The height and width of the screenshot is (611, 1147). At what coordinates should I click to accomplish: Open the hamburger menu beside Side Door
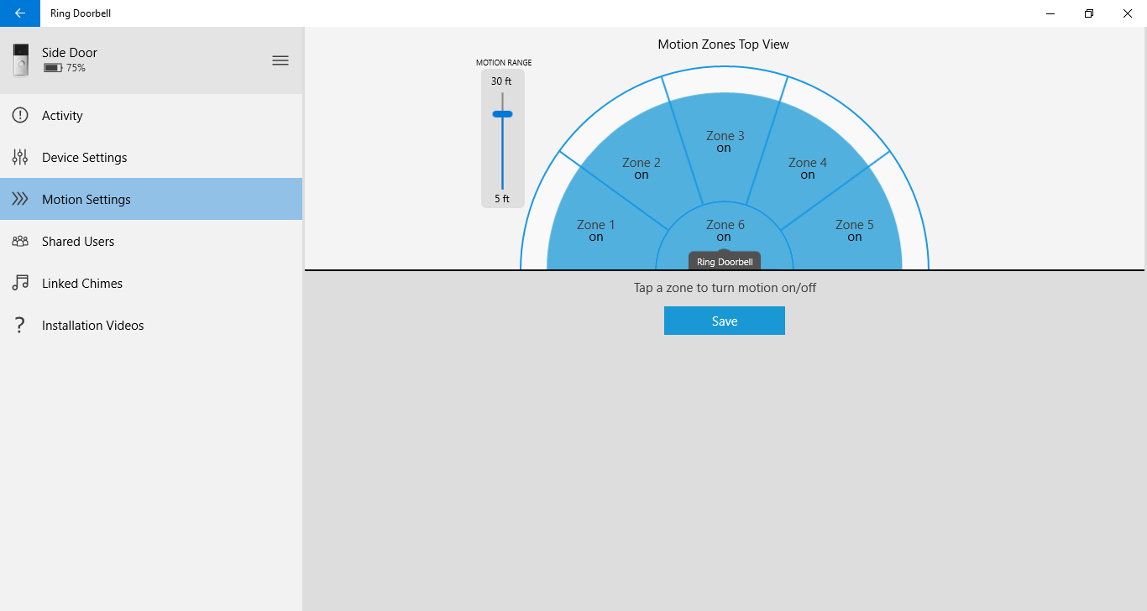pyautogui.click(x=280, y=60)
